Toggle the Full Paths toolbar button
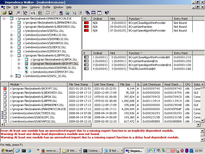 pos(33,13)
